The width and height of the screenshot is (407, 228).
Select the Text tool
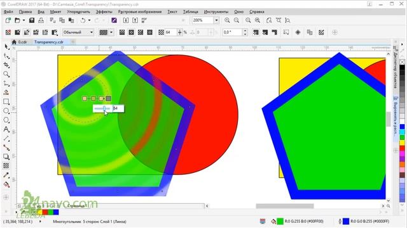(x=6, y=129)
